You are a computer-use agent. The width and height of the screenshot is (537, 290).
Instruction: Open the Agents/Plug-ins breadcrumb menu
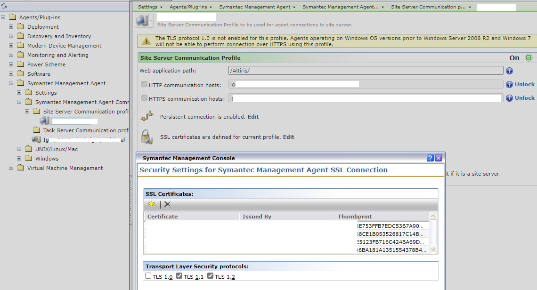pyautogui.click(x=191, y=7)
